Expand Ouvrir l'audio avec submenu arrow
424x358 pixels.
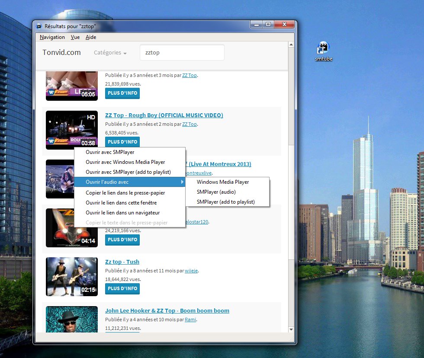(x=182, y=182)
